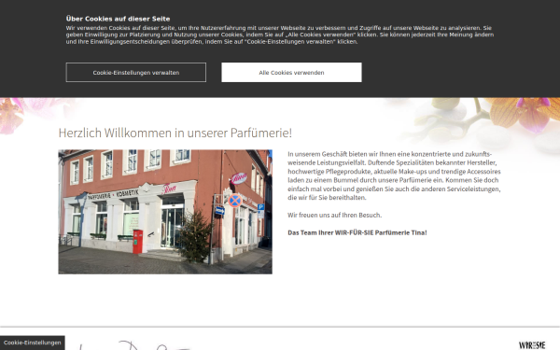Click heading 'Herzlich Willkommen in unserer Parfümerie!'
The width and height of the screenshot is (560, 350).
pyautogui.click(x=175, y=133)
